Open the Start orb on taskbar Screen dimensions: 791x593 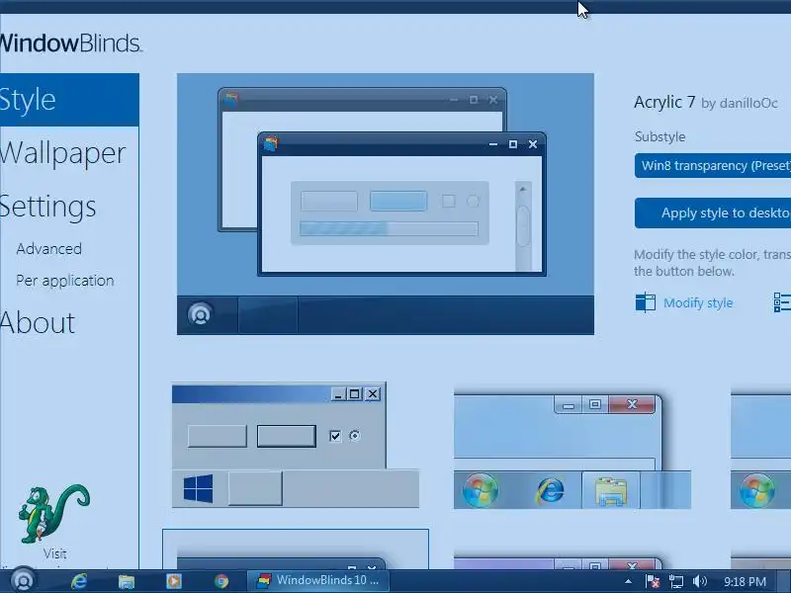(x=23, y=581)
